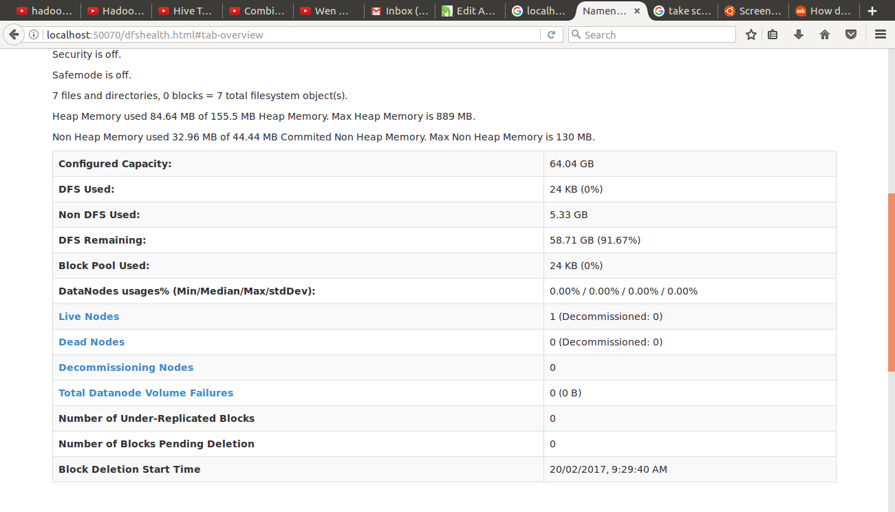Open the Dead Nodes link
This screenshot has height=512, width=895.
91,341
